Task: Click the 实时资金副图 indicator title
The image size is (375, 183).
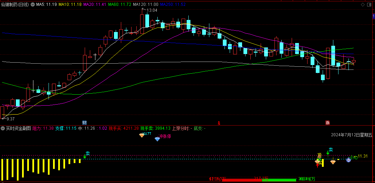Action: click(18, 128)
